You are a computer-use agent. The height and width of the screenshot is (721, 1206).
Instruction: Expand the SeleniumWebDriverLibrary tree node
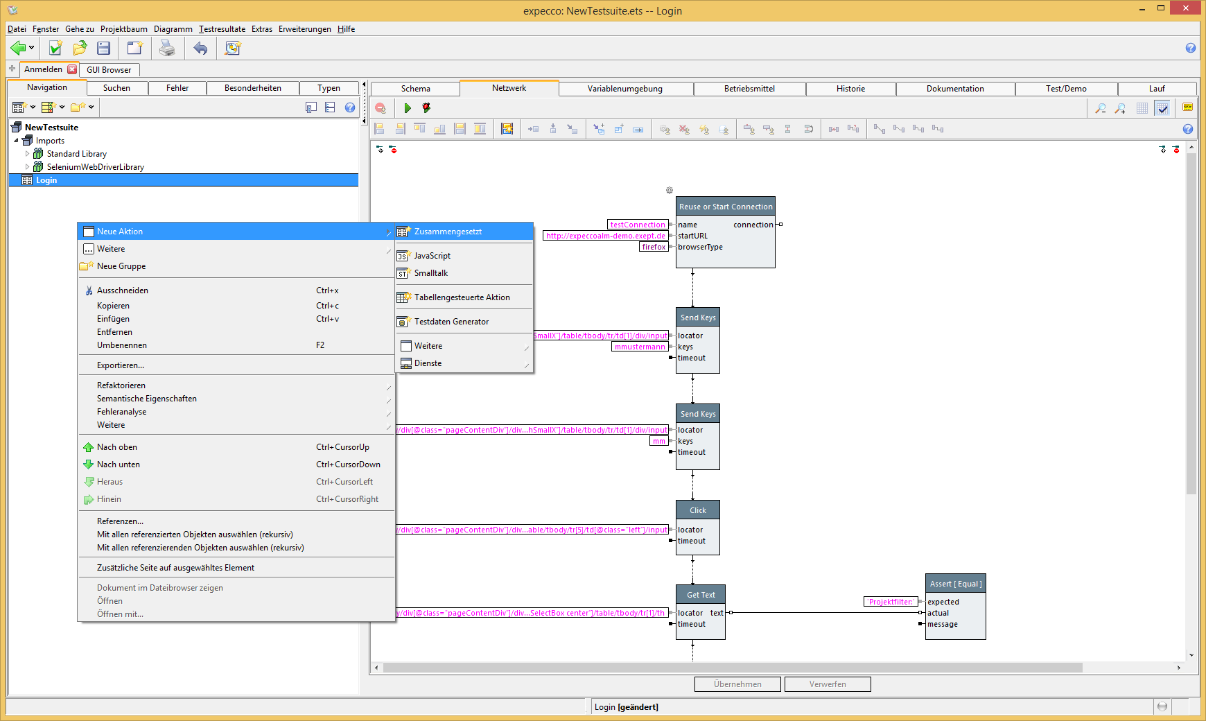click(28, 167)
